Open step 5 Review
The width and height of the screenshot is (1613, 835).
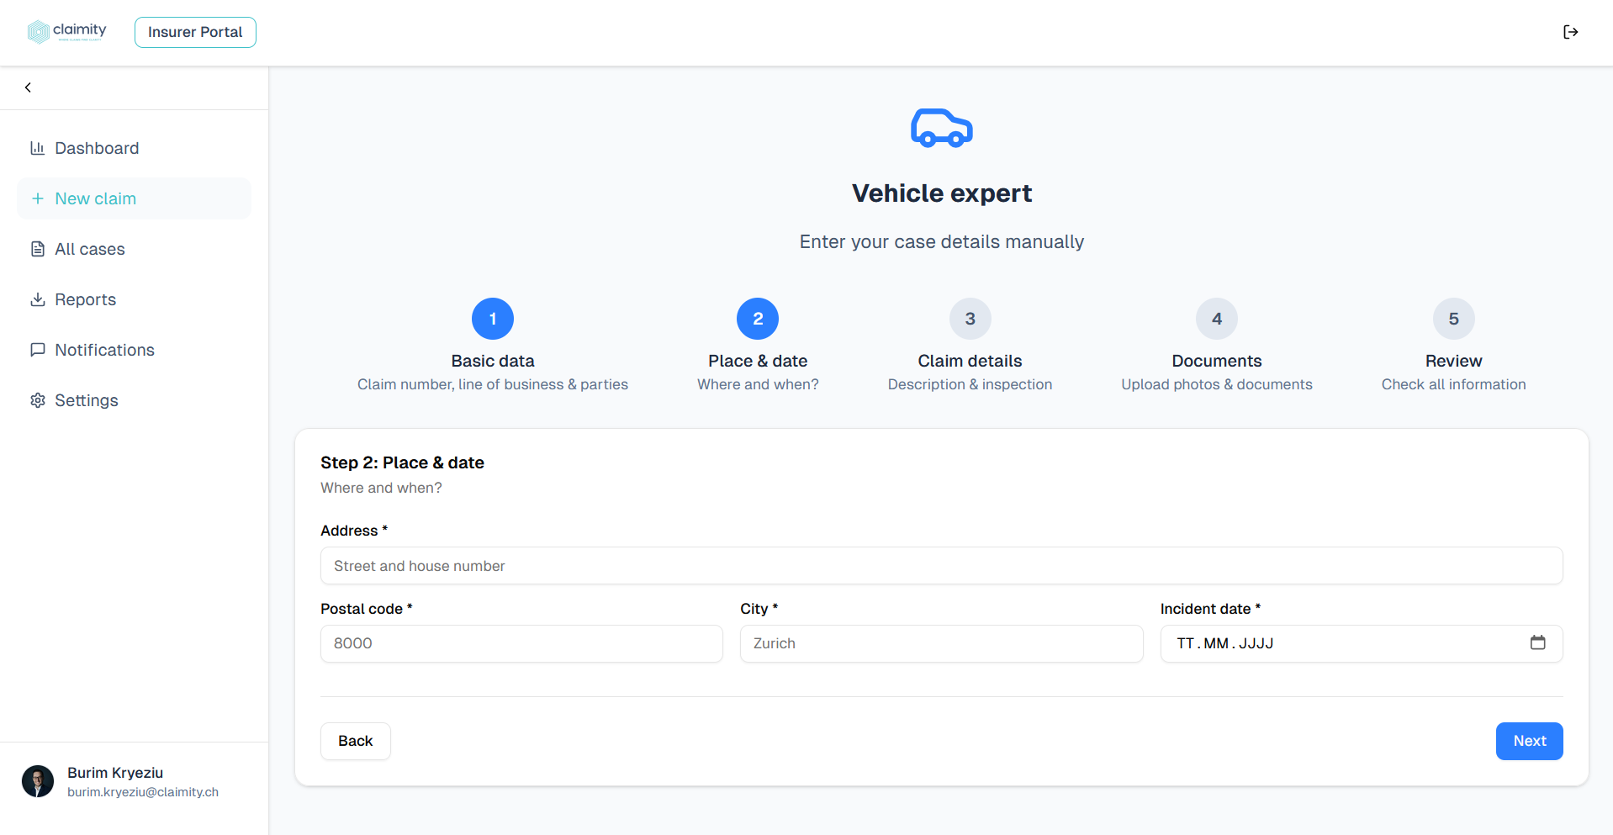[x=1453, y=319]
